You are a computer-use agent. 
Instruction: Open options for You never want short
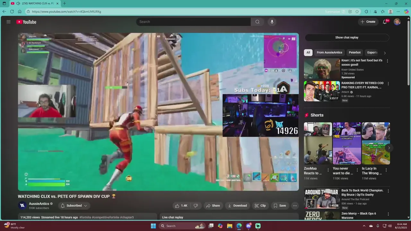tap(357, 170)
